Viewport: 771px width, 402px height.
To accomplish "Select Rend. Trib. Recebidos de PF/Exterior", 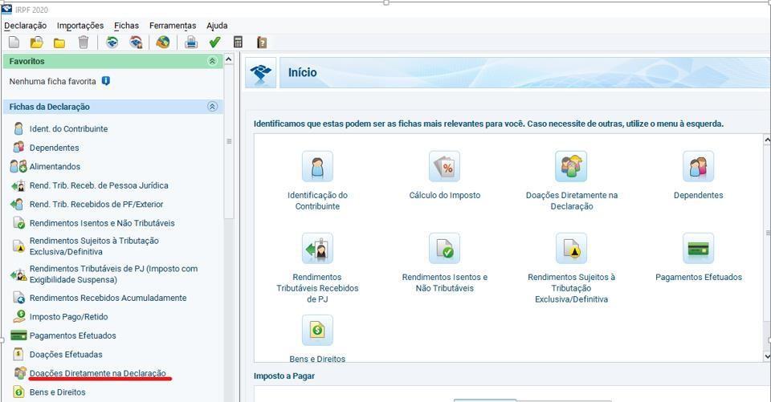I will click(96, 204).
